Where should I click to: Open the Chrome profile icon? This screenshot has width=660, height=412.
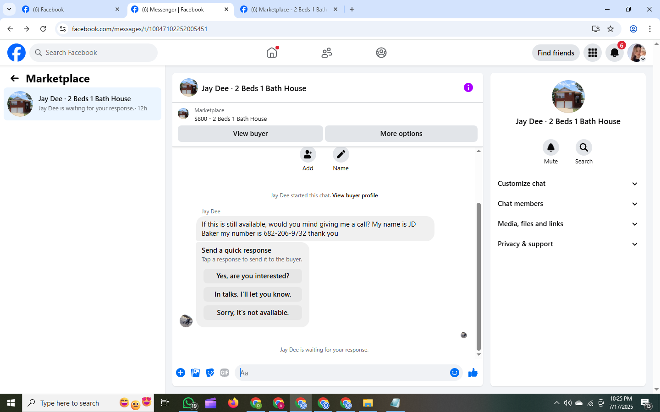tap(633, 29)
